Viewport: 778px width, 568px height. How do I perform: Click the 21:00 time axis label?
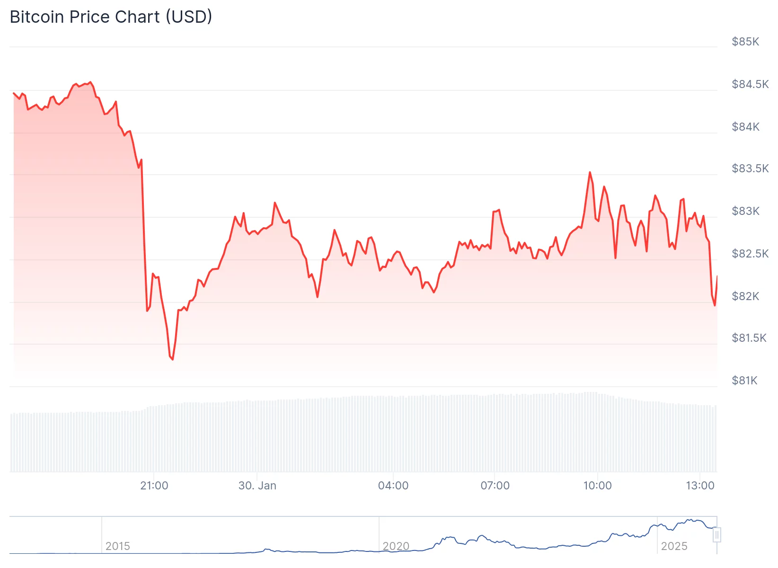(154, 486)
